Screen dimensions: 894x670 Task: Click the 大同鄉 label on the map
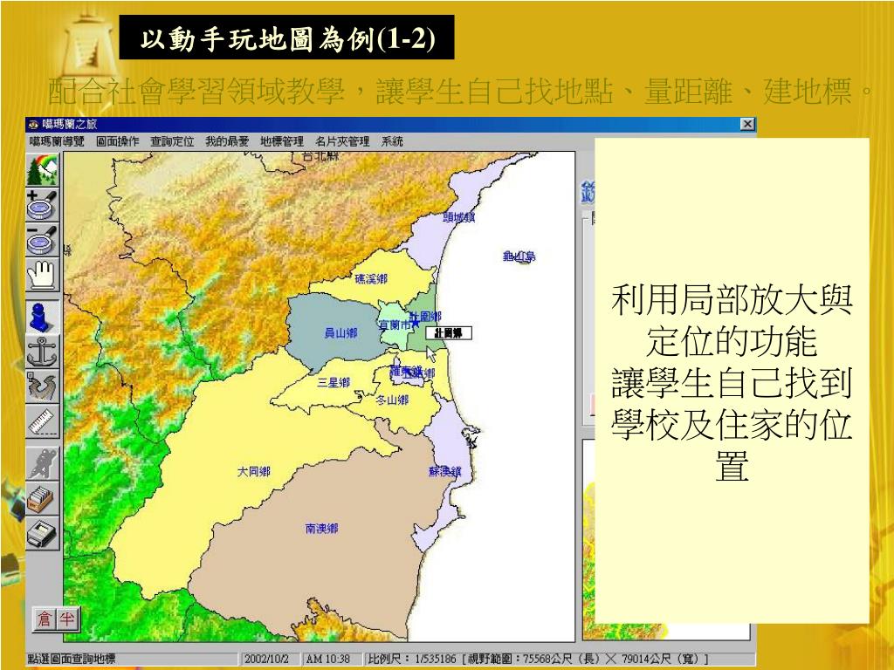click(254, 472)
